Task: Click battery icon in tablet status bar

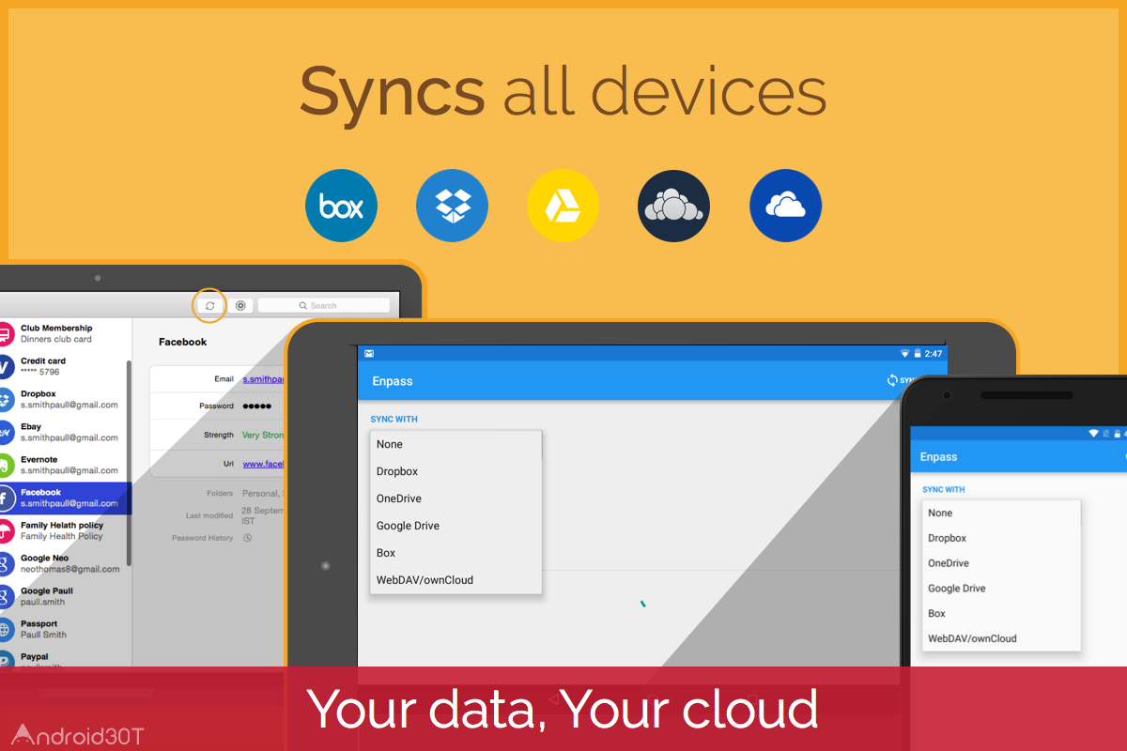Action: click(917, 353)
